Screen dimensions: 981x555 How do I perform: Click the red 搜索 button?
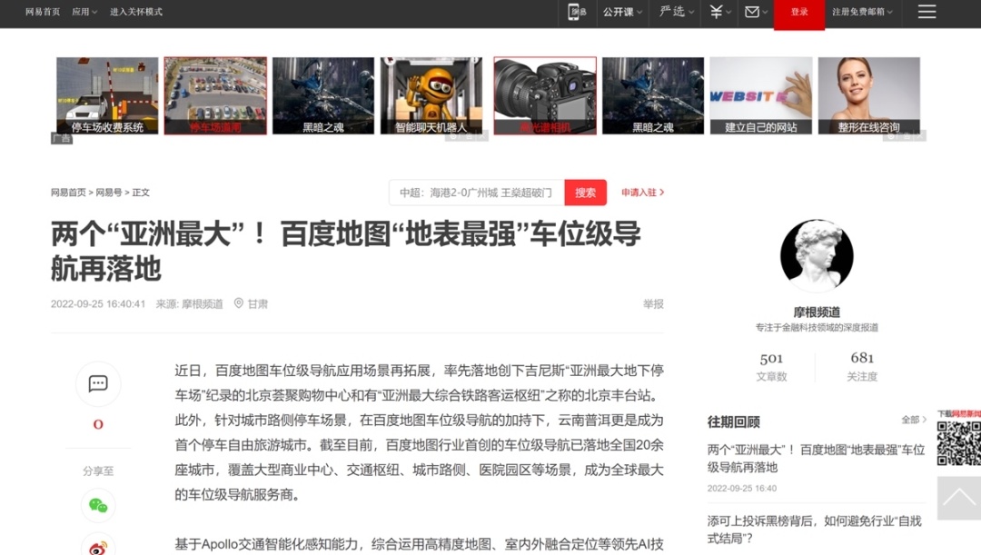pos(585,193)
